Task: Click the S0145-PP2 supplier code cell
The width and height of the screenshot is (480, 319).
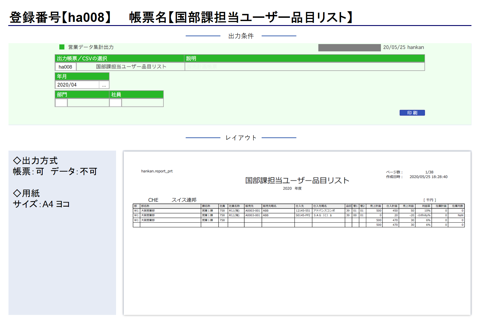Action: 303,215
